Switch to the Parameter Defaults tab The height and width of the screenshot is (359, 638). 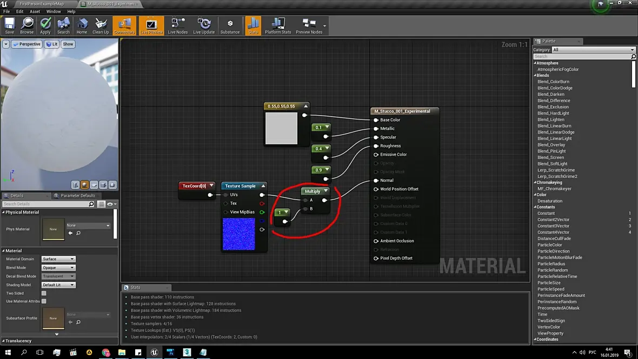[77, 196]
